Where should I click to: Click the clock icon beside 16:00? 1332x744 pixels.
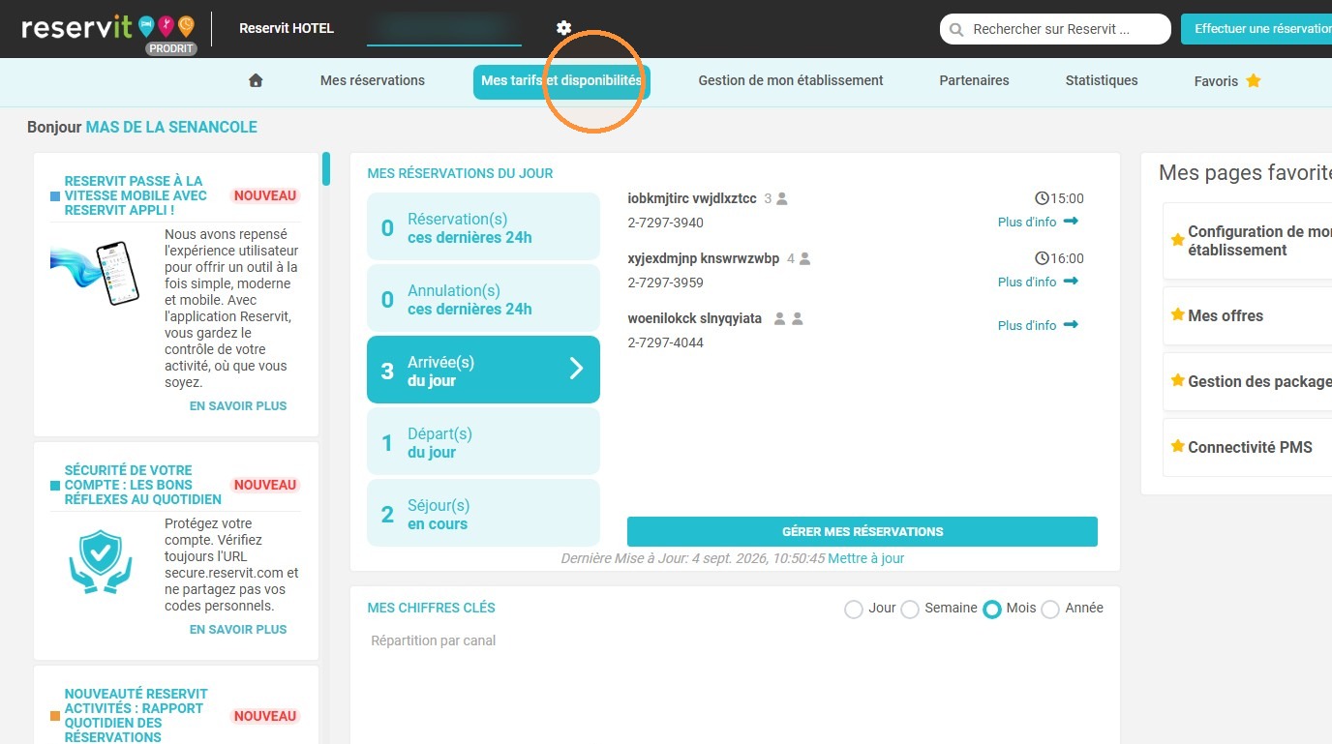click(1042, 258)
